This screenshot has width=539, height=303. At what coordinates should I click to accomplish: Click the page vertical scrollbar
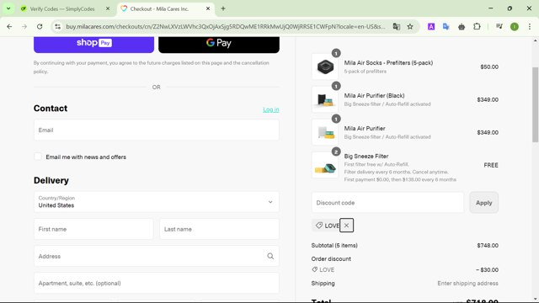point(536,104)
